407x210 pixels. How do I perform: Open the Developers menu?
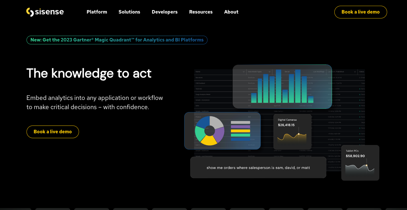[165, 12]
